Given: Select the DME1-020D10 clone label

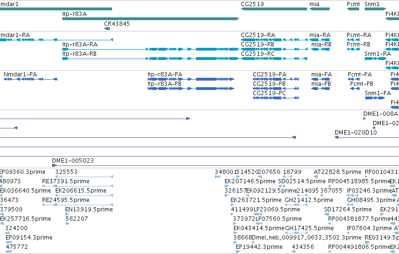Looking at the screenshot, I should (x=356, y=133).
